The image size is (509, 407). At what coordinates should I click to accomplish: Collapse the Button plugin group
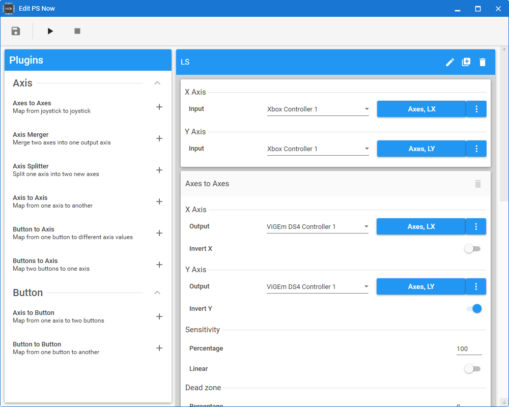[157, 293]
